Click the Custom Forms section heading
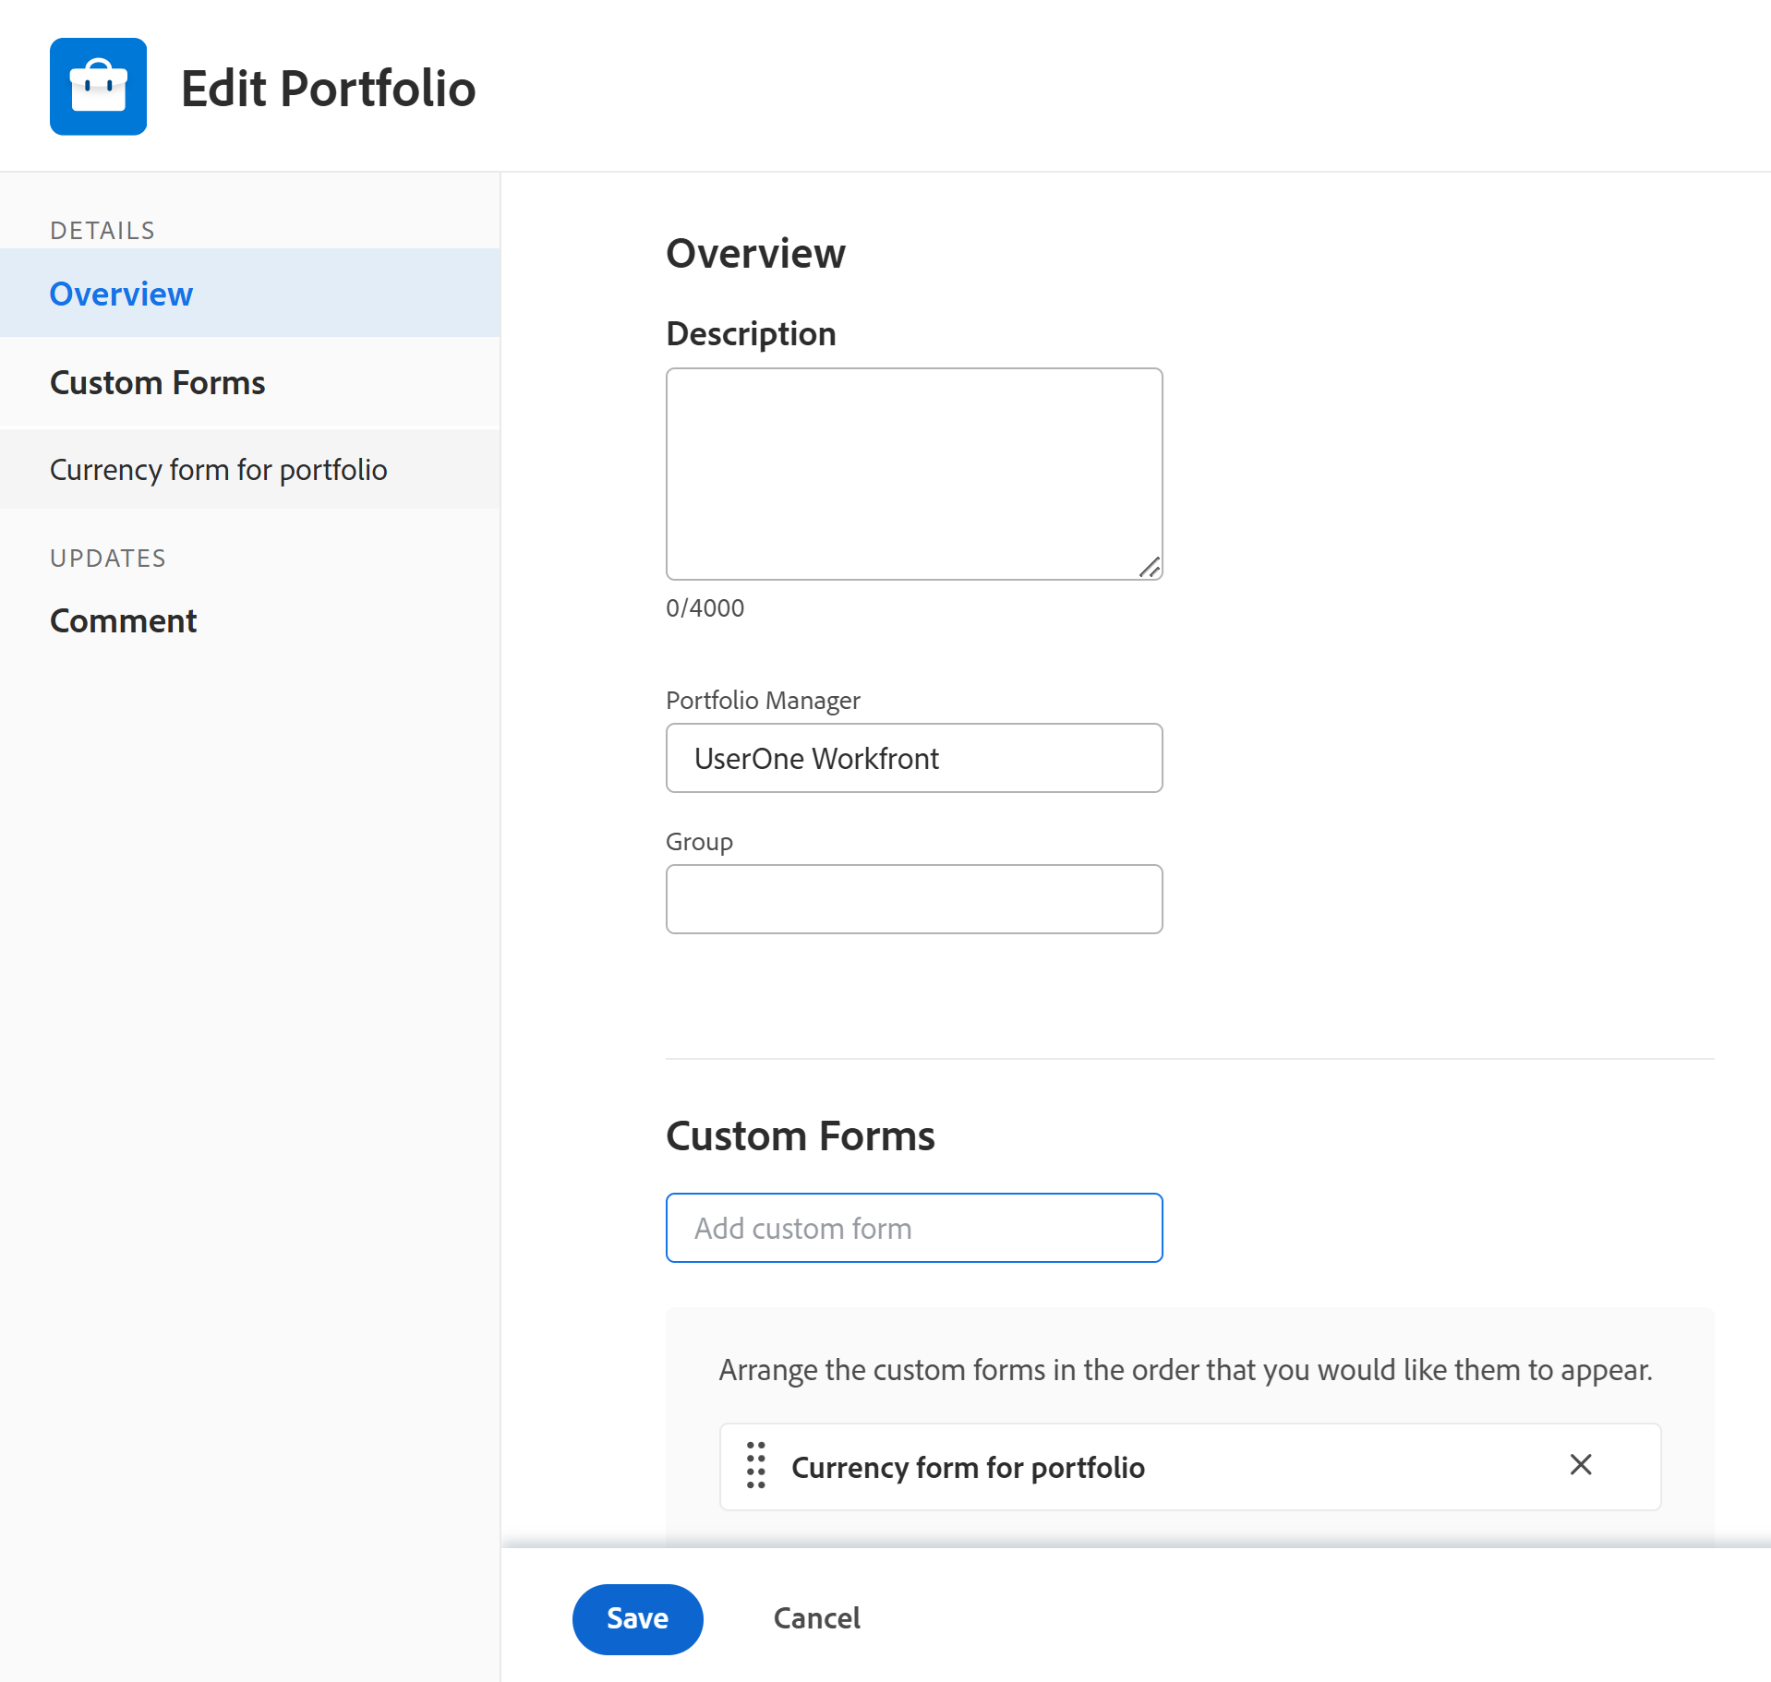 click(800, 1135)
